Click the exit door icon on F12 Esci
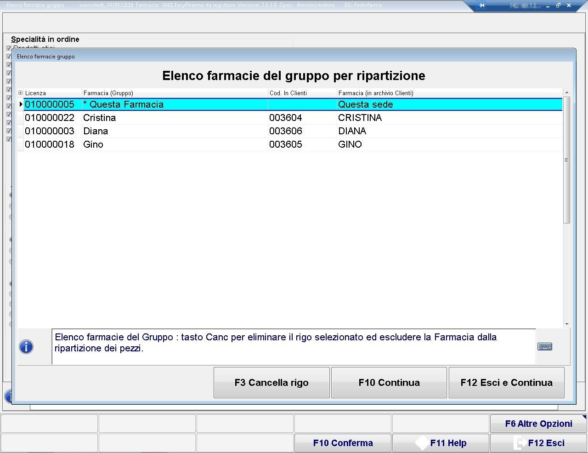 [520, 443]
